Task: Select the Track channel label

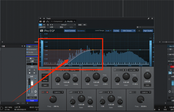Action: coord(32,100)
